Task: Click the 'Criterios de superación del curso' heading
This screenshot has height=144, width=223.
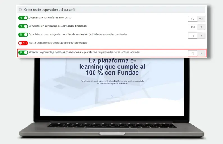Action: coord(48,10)
